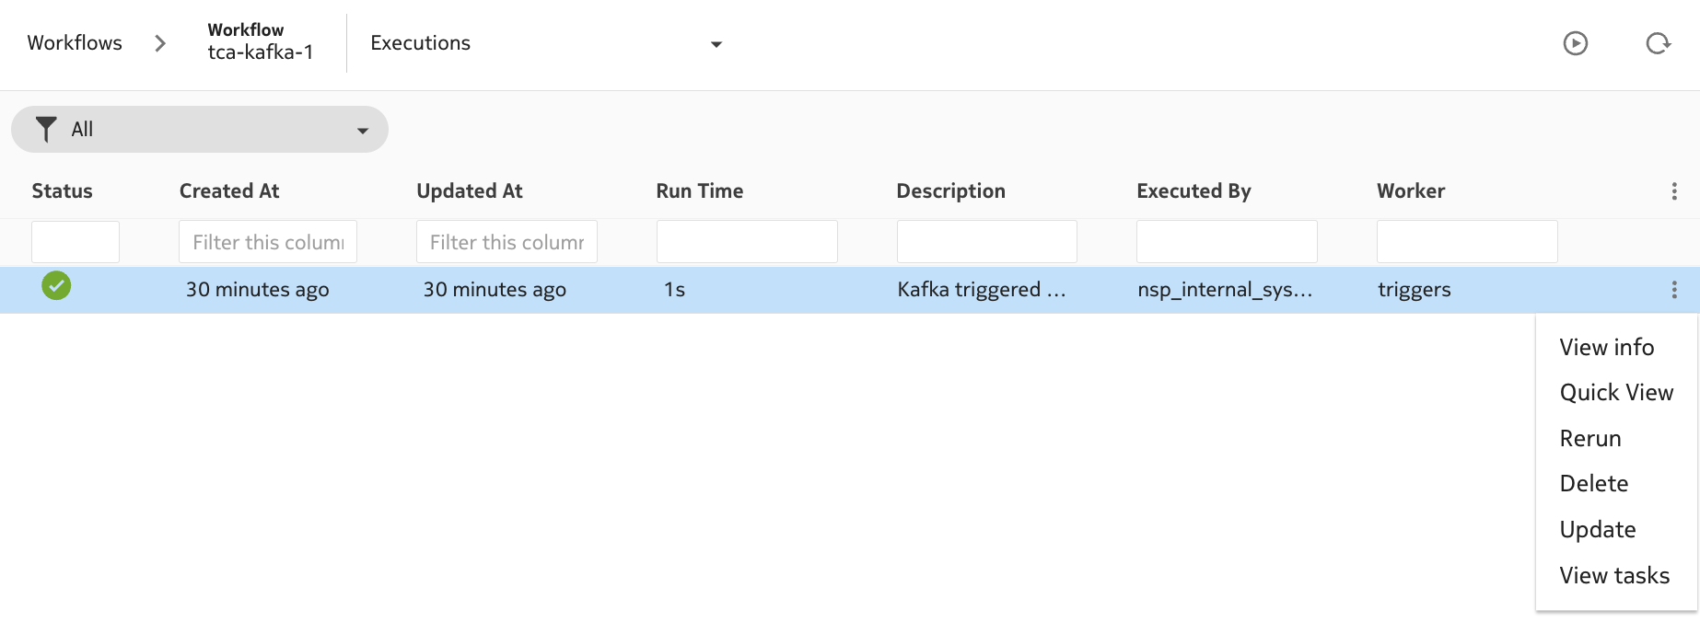
Task: Open View tasks from the menu
Action: (x=1613, y=576)
